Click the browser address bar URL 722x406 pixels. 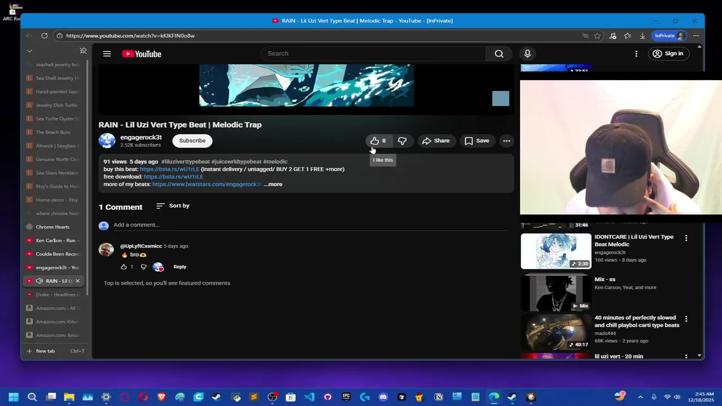tap(130, 36)
